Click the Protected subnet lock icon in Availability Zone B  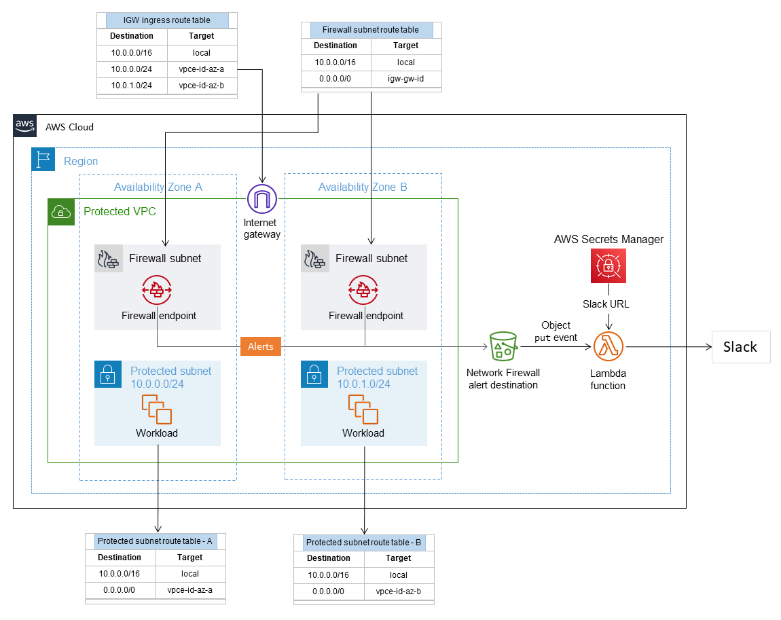click(x=314, y=374)
